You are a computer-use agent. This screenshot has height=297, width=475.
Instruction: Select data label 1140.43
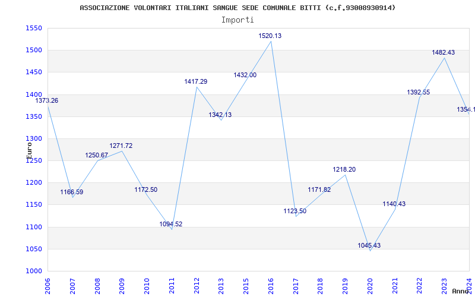(x=394, y=204)
